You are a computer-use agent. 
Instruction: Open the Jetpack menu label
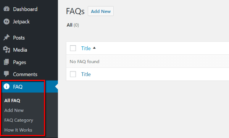click(21, 22)
